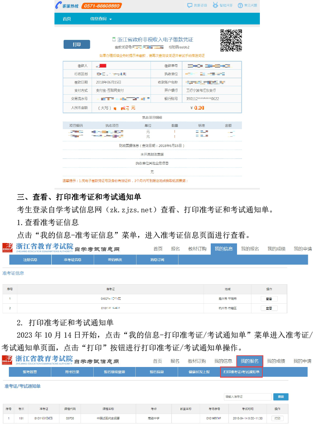The width and height of the screenshot is (318, 429).
Task: Click exam site 高级中学
Action: coord(153,418)
